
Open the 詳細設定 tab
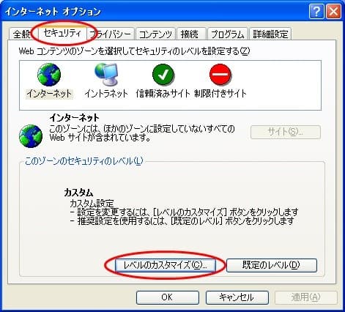(x=270, y=34)
